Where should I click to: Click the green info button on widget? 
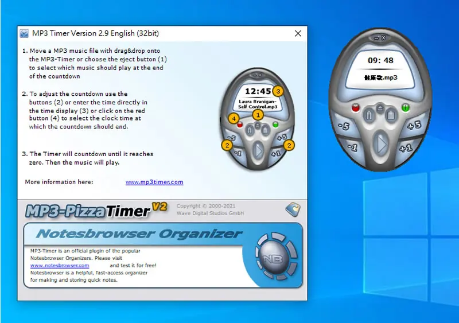(x=406, y=107)
